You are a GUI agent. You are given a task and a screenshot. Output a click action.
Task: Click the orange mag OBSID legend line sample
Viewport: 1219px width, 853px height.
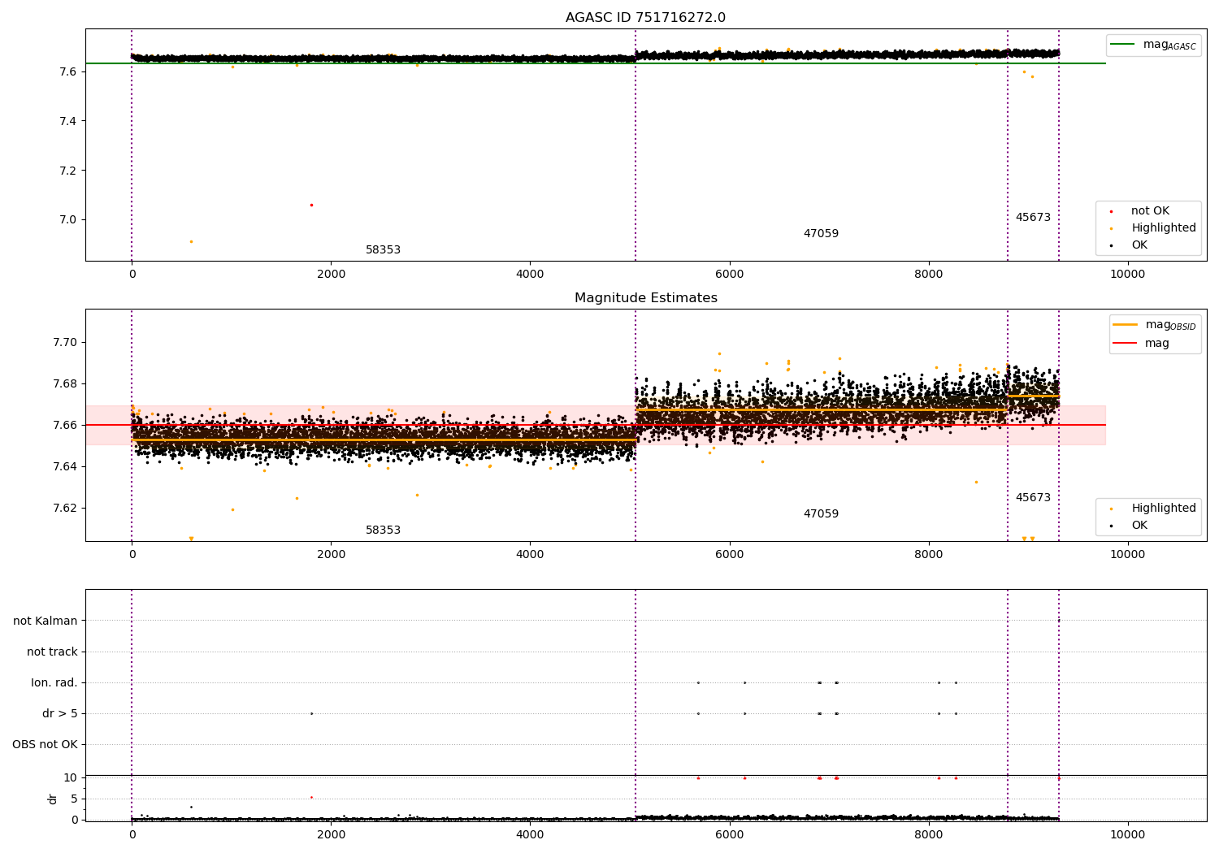(1126, 325)
